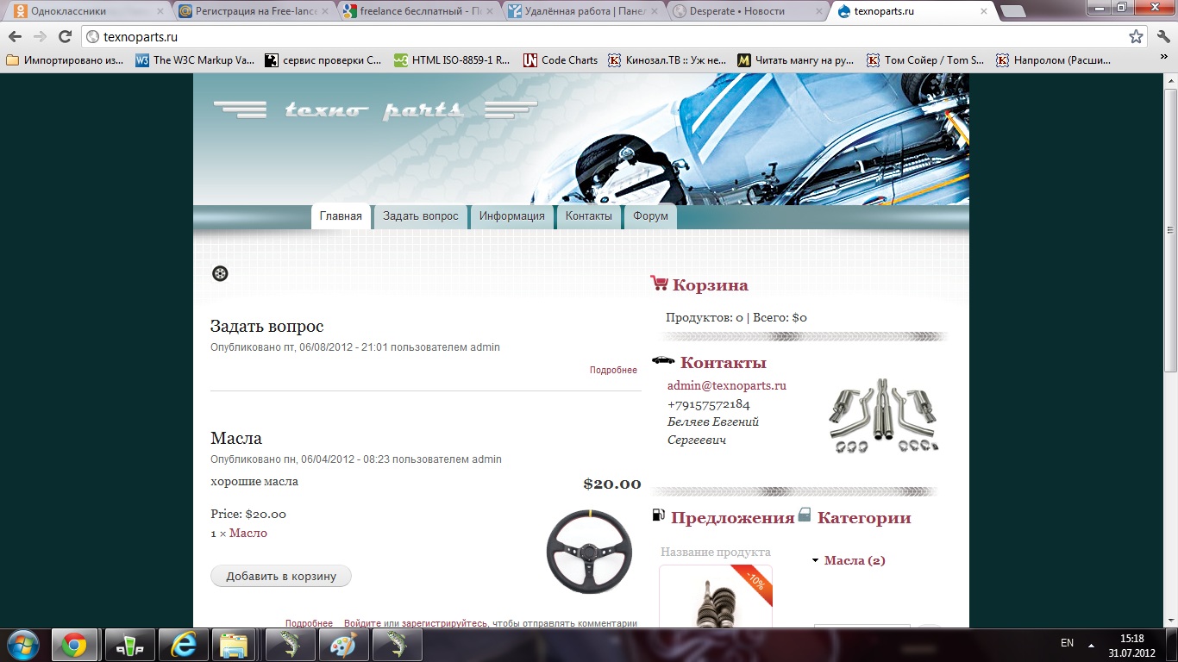Click the wheel icon above Задать вопрос
This screenshot has height=662, width=1178.
point(220,273)
